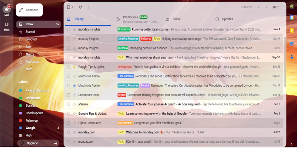
Task: Open the Meet video icon
Action: [7, 24]
